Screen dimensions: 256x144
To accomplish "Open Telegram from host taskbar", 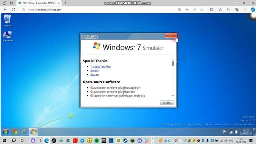I will click(x=82, y=140).
